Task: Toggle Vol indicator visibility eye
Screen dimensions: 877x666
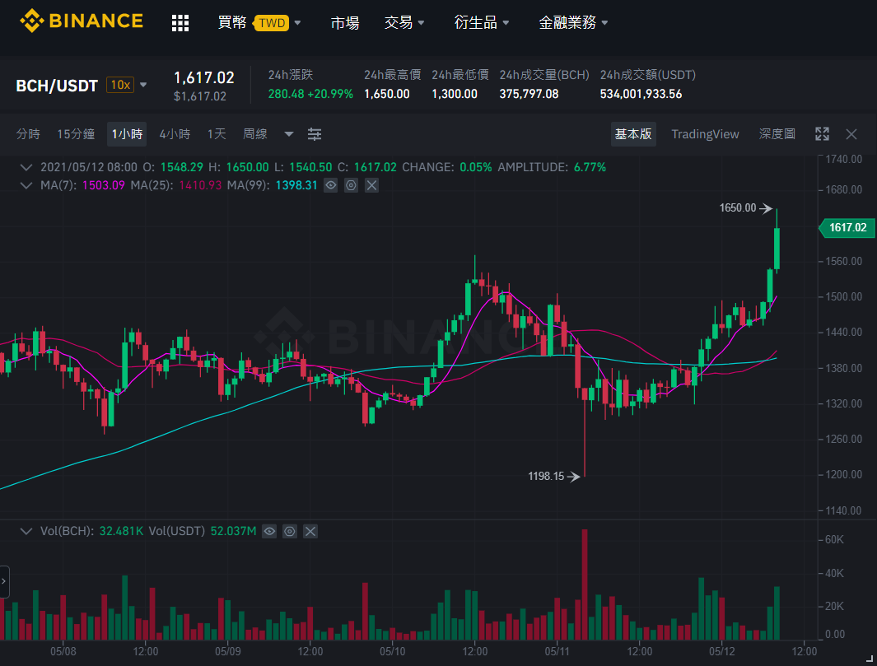Action: [269, 531]
